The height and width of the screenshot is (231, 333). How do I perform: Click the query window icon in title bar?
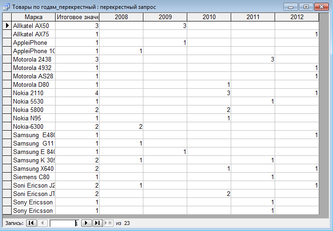pos(7,7)
